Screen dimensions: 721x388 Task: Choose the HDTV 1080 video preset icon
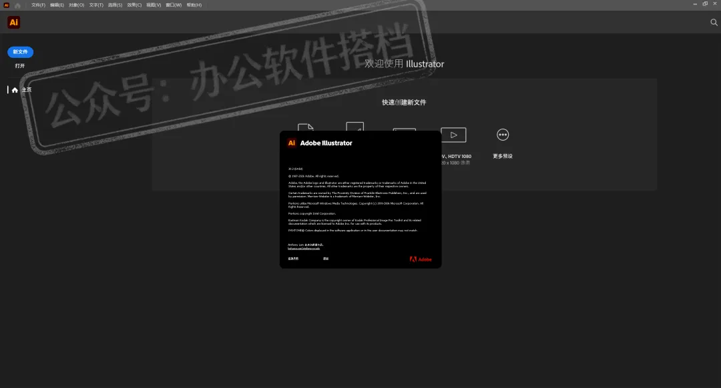tap(453, 135)
